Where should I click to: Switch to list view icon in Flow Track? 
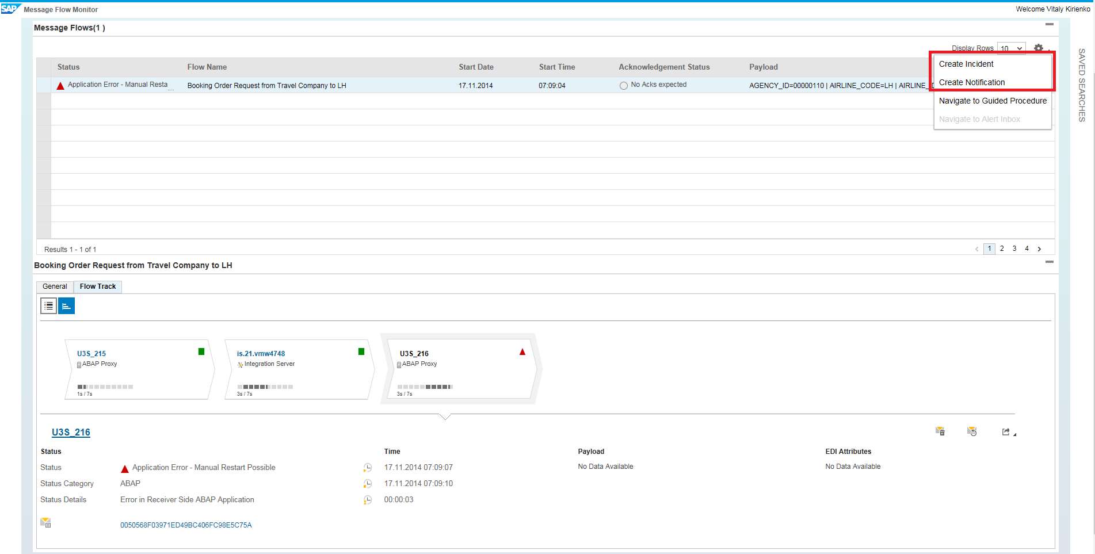point(49,306)
